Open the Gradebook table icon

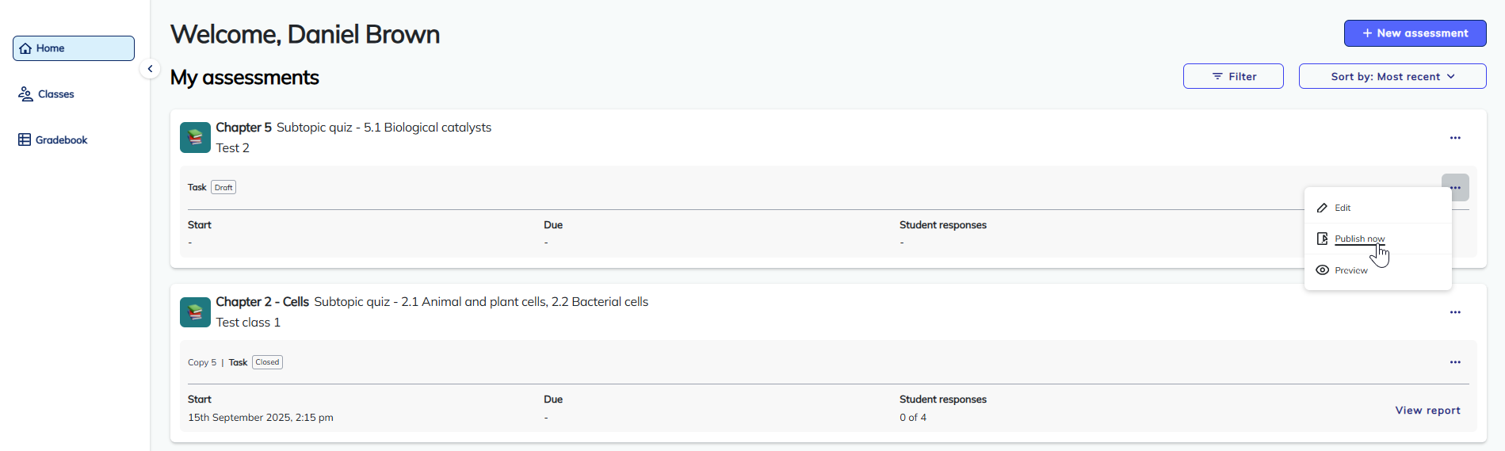pyautogui.click(x=25, y=140)
